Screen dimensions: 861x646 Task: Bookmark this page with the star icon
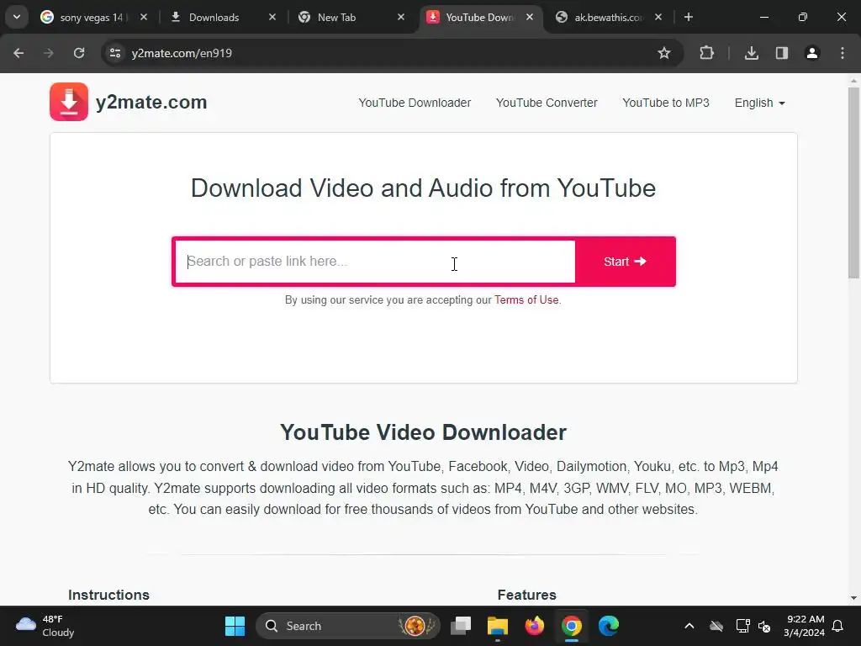coord(664,53)
